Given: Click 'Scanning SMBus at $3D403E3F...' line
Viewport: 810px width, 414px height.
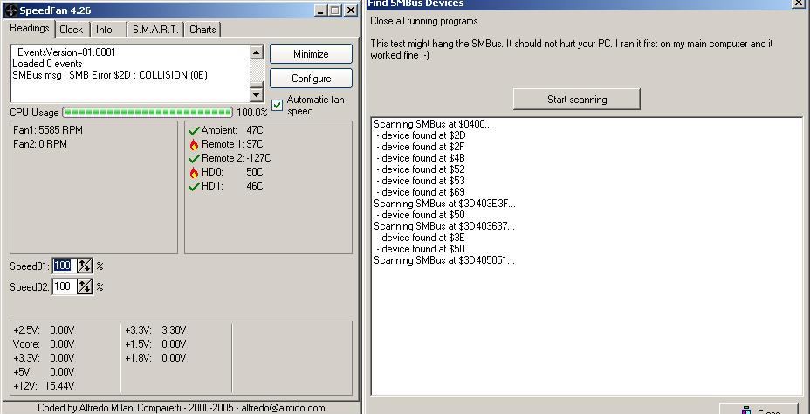Looking at the screenshot, I should point(444,204).
